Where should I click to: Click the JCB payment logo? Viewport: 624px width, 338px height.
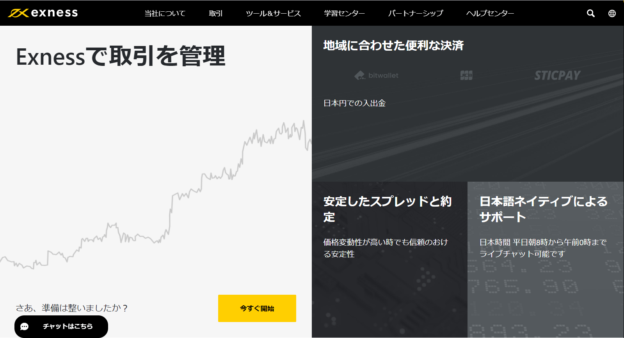click(466, 75)
